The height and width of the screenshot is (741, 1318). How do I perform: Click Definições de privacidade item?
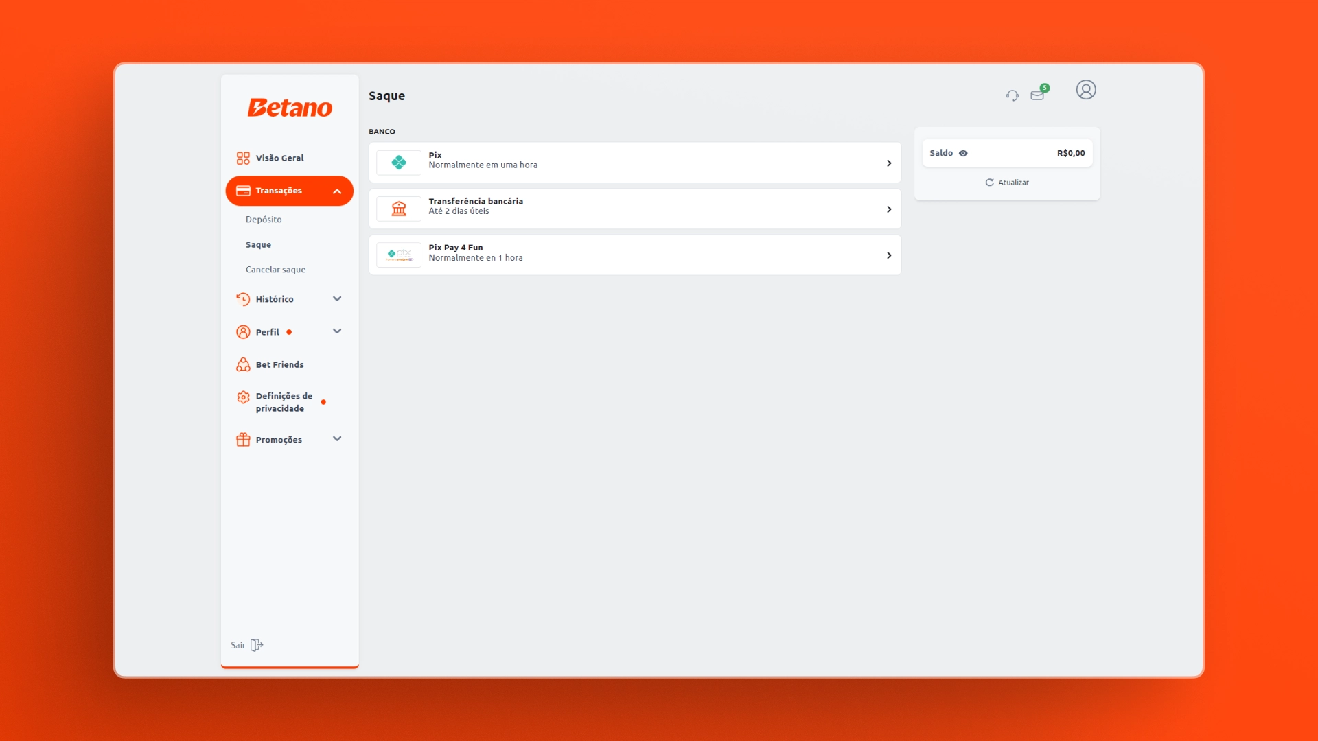point(284,401)
